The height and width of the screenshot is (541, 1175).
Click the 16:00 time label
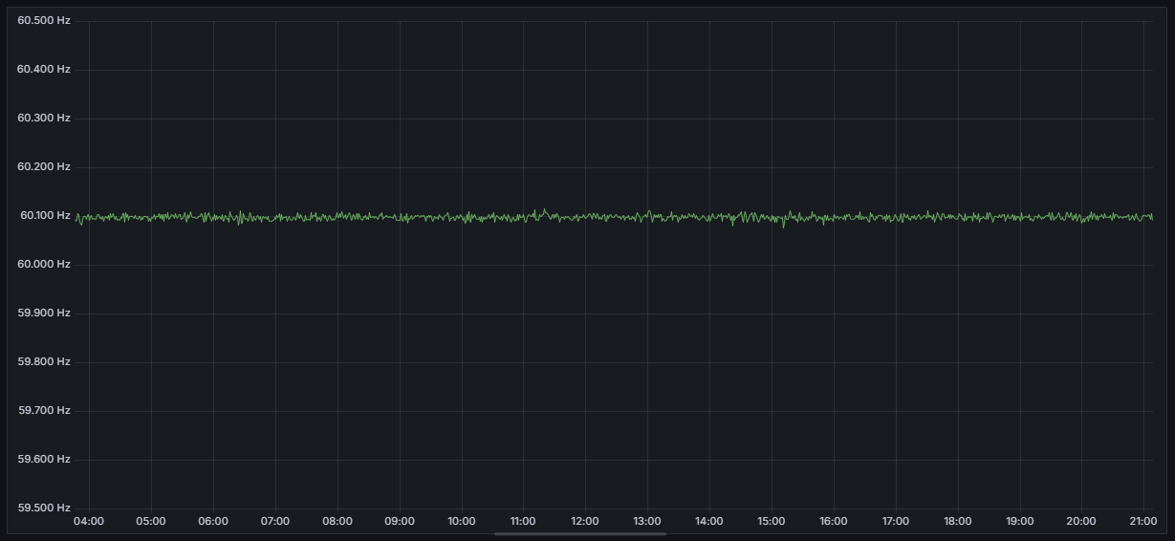tap(834, 521)
